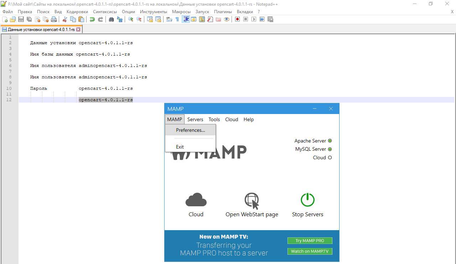Select Preferences... from the MAMP menu

(190, 130)
